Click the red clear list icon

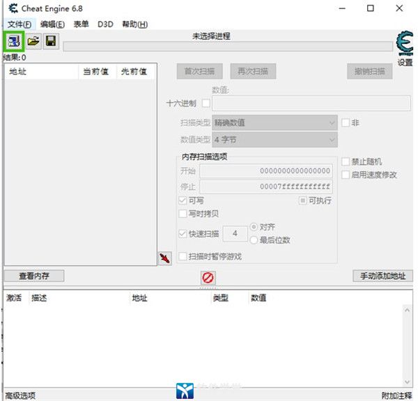point(208,278)
